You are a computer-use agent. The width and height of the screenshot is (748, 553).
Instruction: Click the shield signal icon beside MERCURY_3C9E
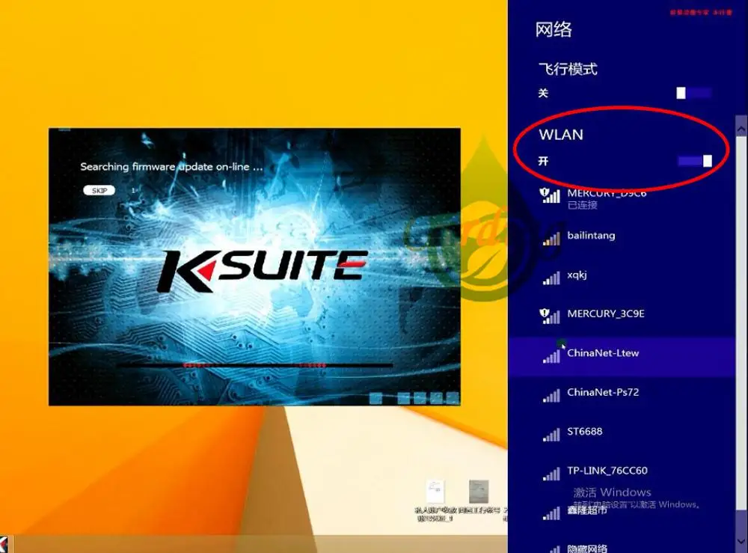point(550,316)
